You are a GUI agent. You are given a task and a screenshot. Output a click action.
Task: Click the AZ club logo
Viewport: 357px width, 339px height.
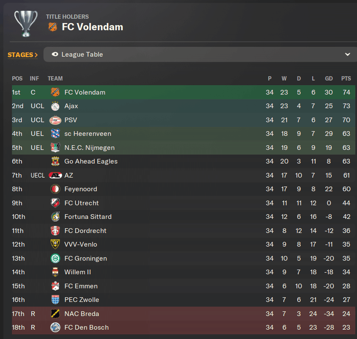(x=55, y=176)
